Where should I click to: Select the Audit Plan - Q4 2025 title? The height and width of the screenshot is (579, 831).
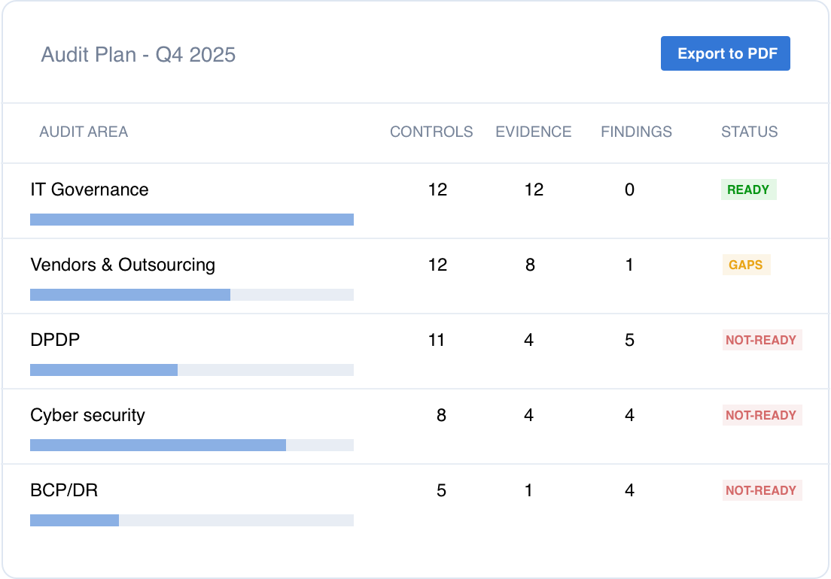pos(138,55)
